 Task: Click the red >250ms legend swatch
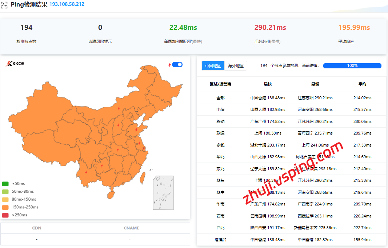pos(5,215)
